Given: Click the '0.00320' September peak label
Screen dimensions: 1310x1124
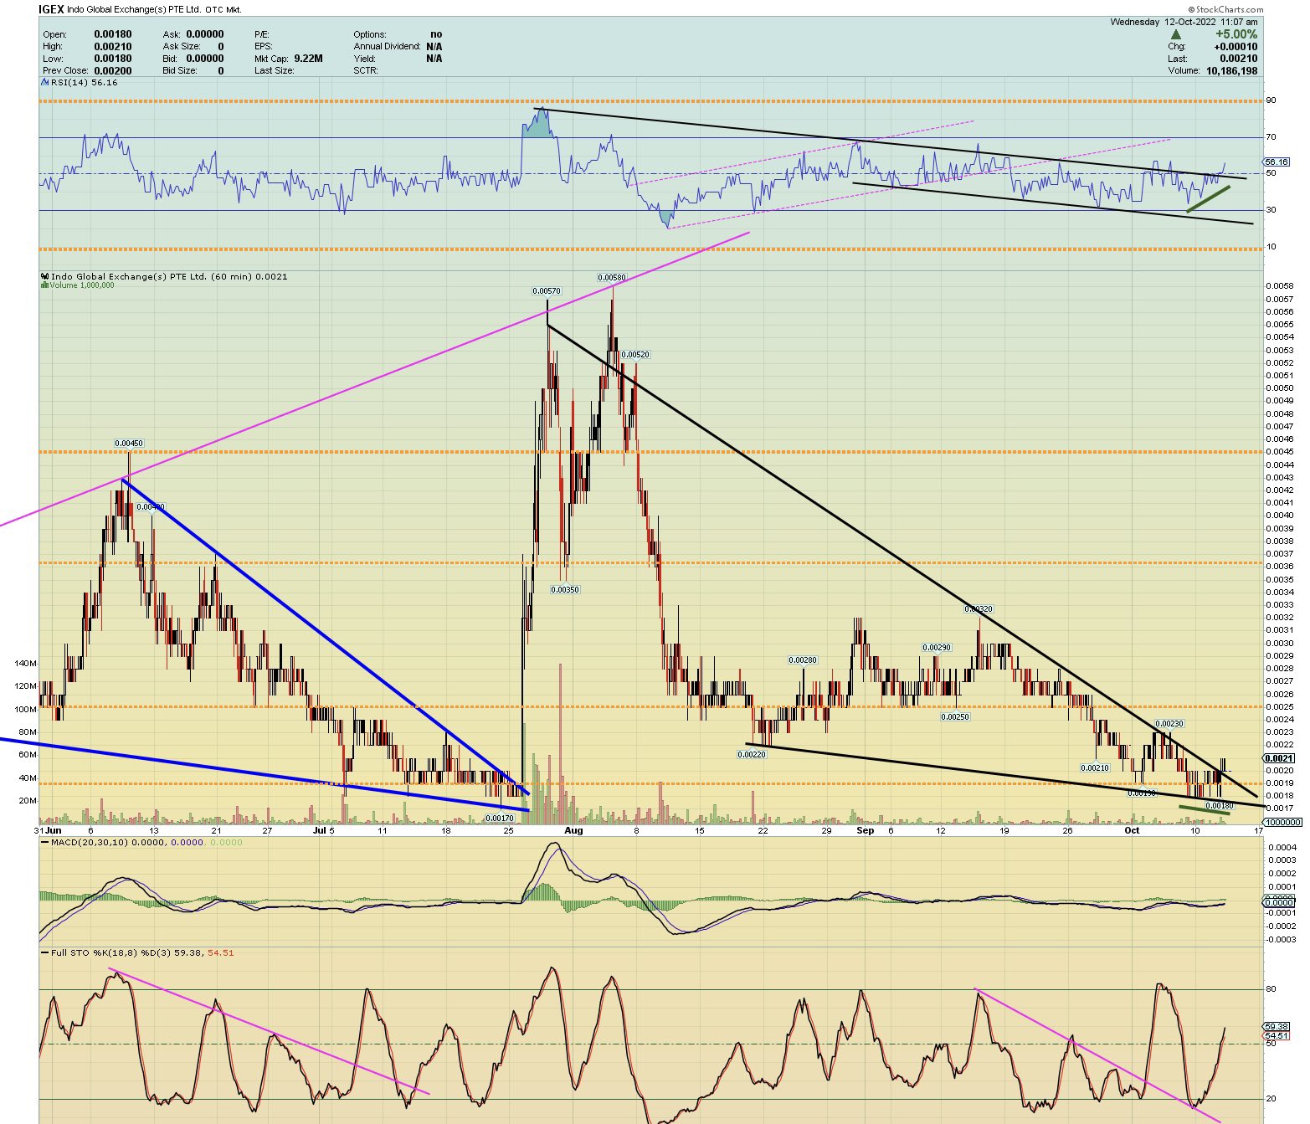Looking at the screenshot, I should tap(979, 609).
